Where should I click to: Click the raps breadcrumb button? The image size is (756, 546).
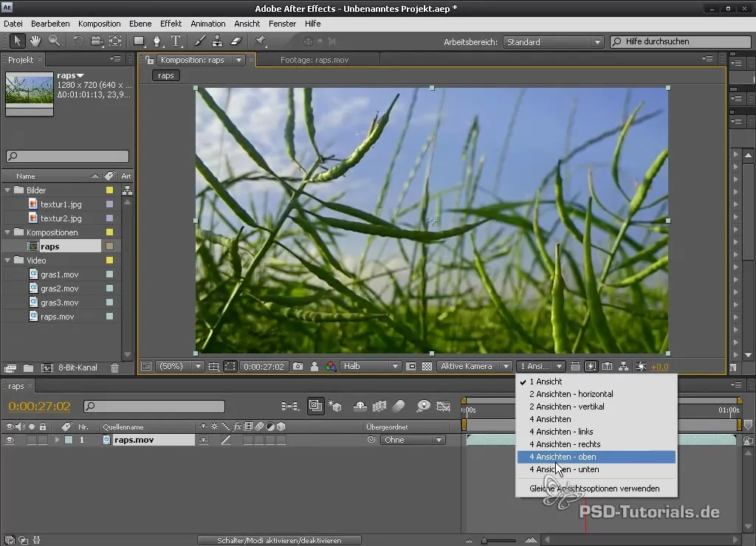click(x=166, y=76)
